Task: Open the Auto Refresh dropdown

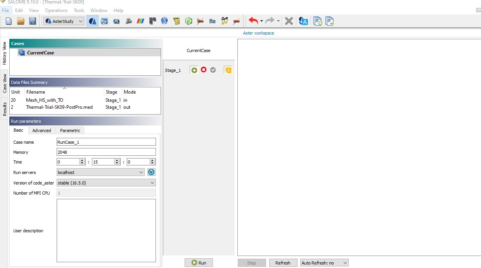Action: coord(324,263)
